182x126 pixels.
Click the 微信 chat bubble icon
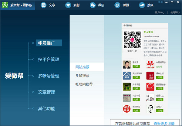tap(93, 5)
